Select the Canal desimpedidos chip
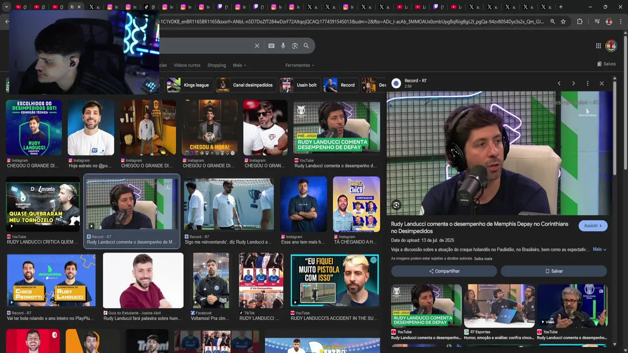Screen dimensions: 628x353 [245, 85]
